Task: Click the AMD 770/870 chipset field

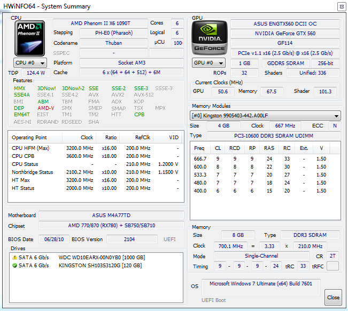Action: tap(111, 226)
